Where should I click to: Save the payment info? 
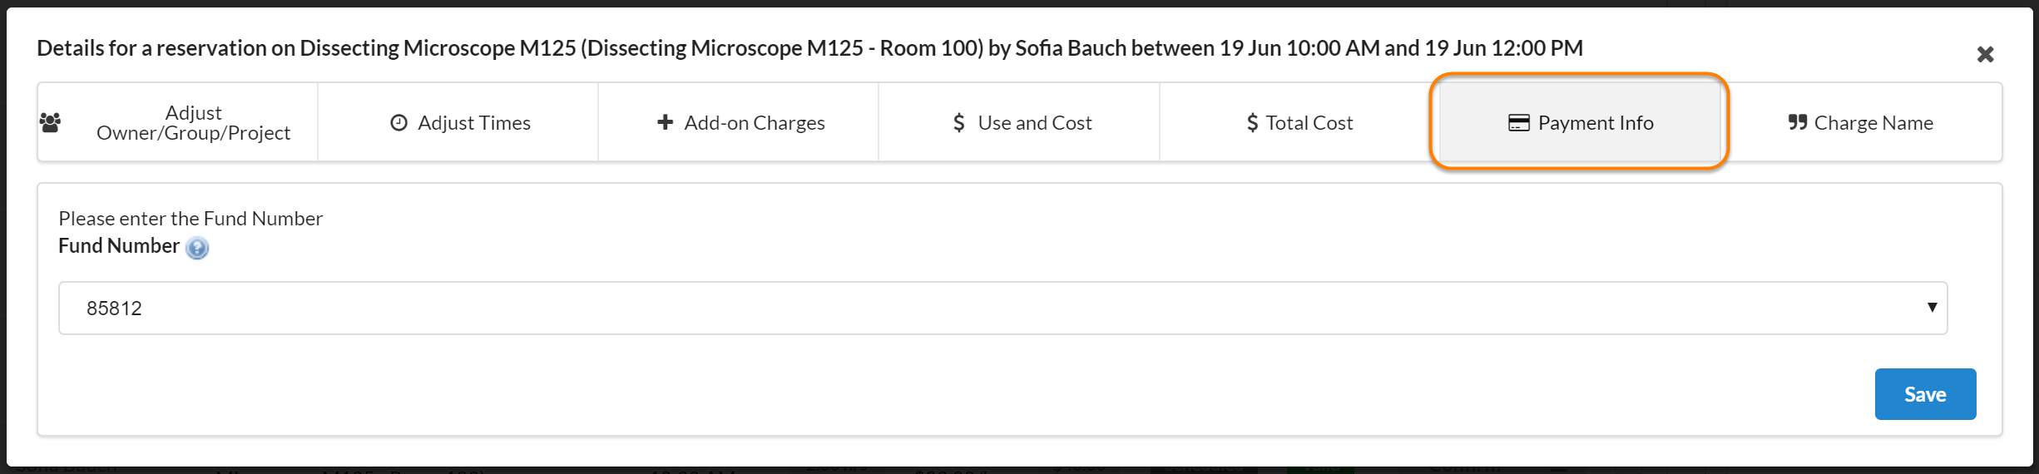1924,394
